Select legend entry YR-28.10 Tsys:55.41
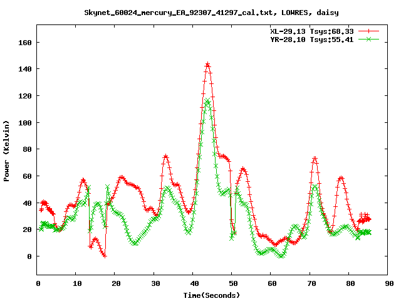Viewport: 401px width, 301px height. [x=312, y=40]
